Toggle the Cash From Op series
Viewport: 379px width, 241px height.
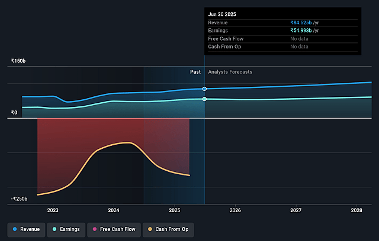coord(168,229)
